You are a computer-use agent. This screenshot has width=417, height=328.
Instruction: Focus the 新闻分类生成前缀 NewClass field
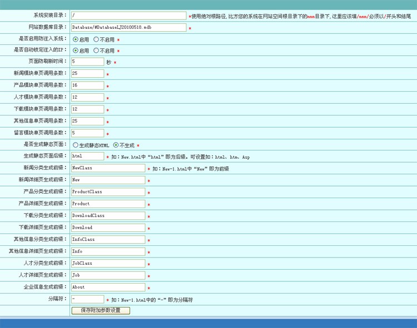108,168
